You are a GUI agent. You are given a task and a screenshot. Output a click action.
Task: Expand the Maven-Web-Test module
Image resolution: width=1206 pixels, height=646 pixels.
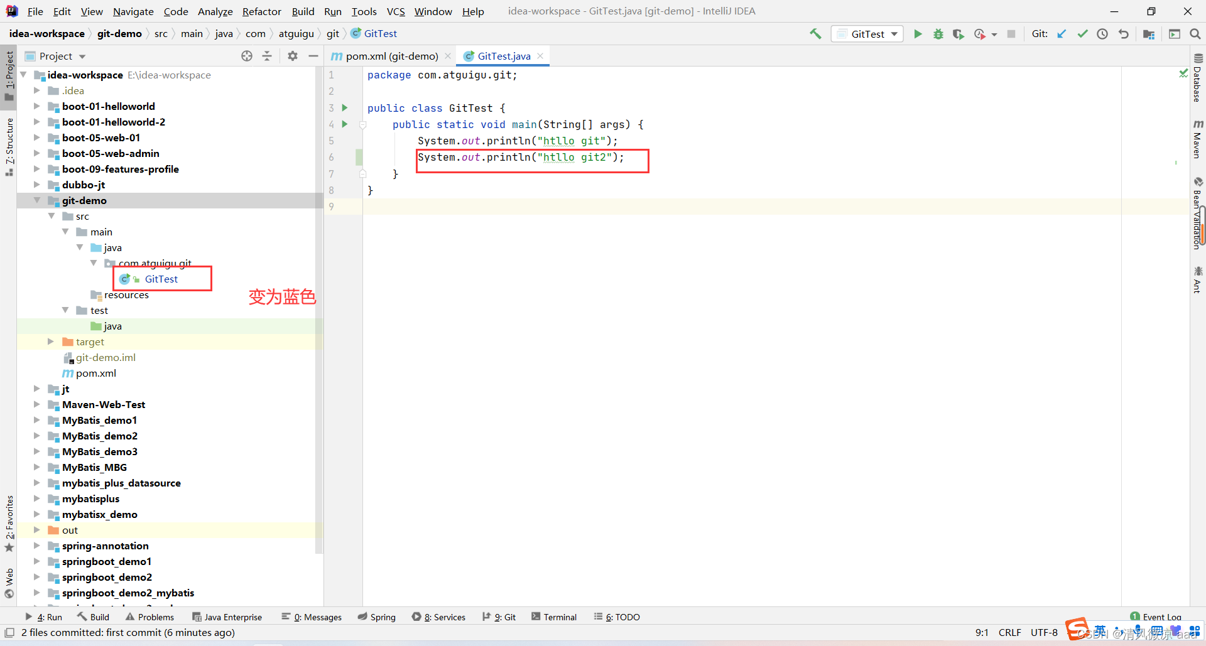pos(37,404)
